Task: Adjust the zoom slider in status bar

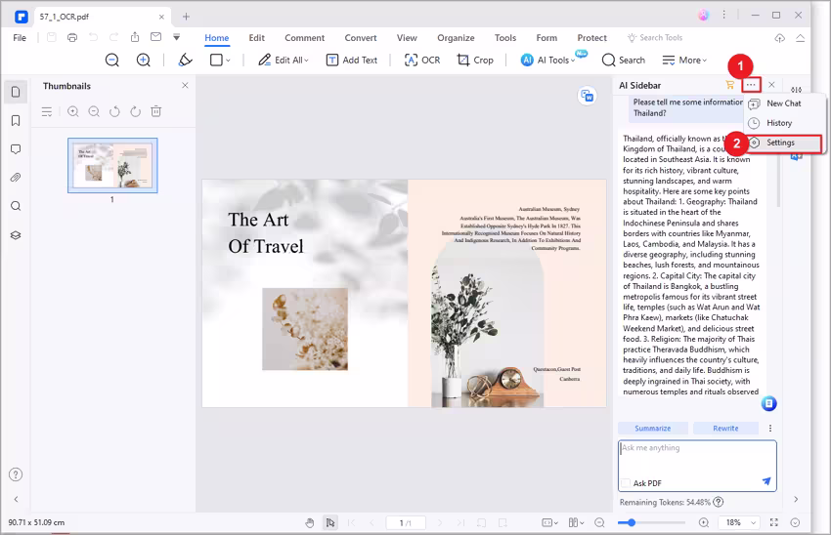Action: [x=633, y=523]
